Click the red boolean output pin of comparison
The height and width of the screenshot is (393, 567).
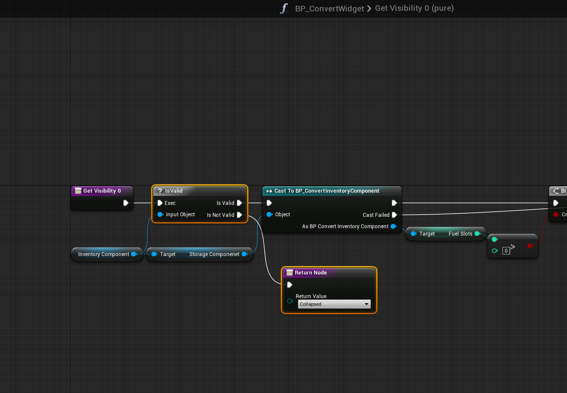[529, 246]
